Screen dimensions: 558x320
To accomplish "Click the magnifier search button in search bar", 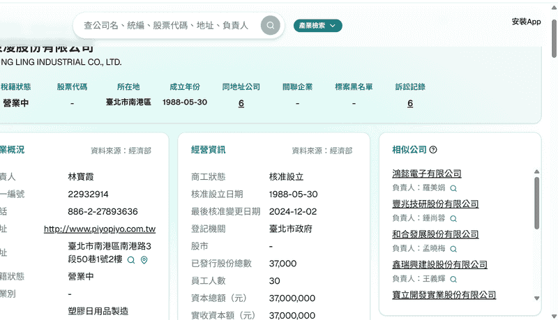I will (x=270, y=26).
